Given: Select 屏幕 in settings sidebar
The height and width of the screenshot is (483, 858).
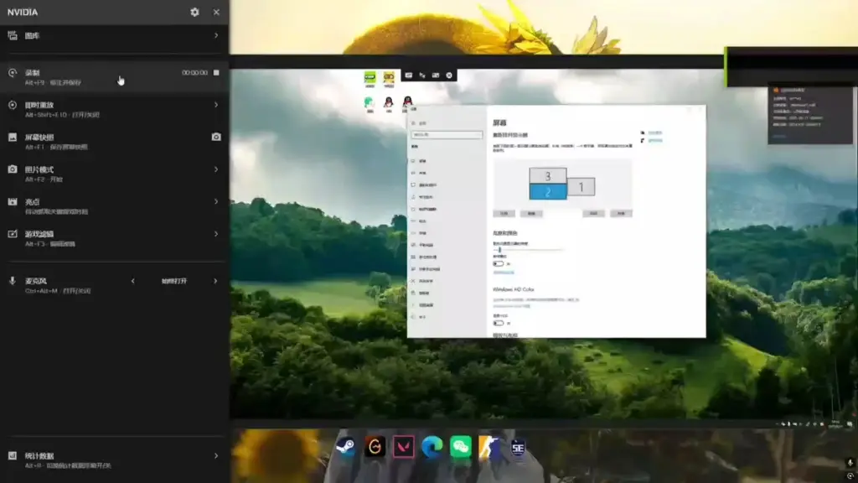Looking at the screenshot, I should (422, 161).
